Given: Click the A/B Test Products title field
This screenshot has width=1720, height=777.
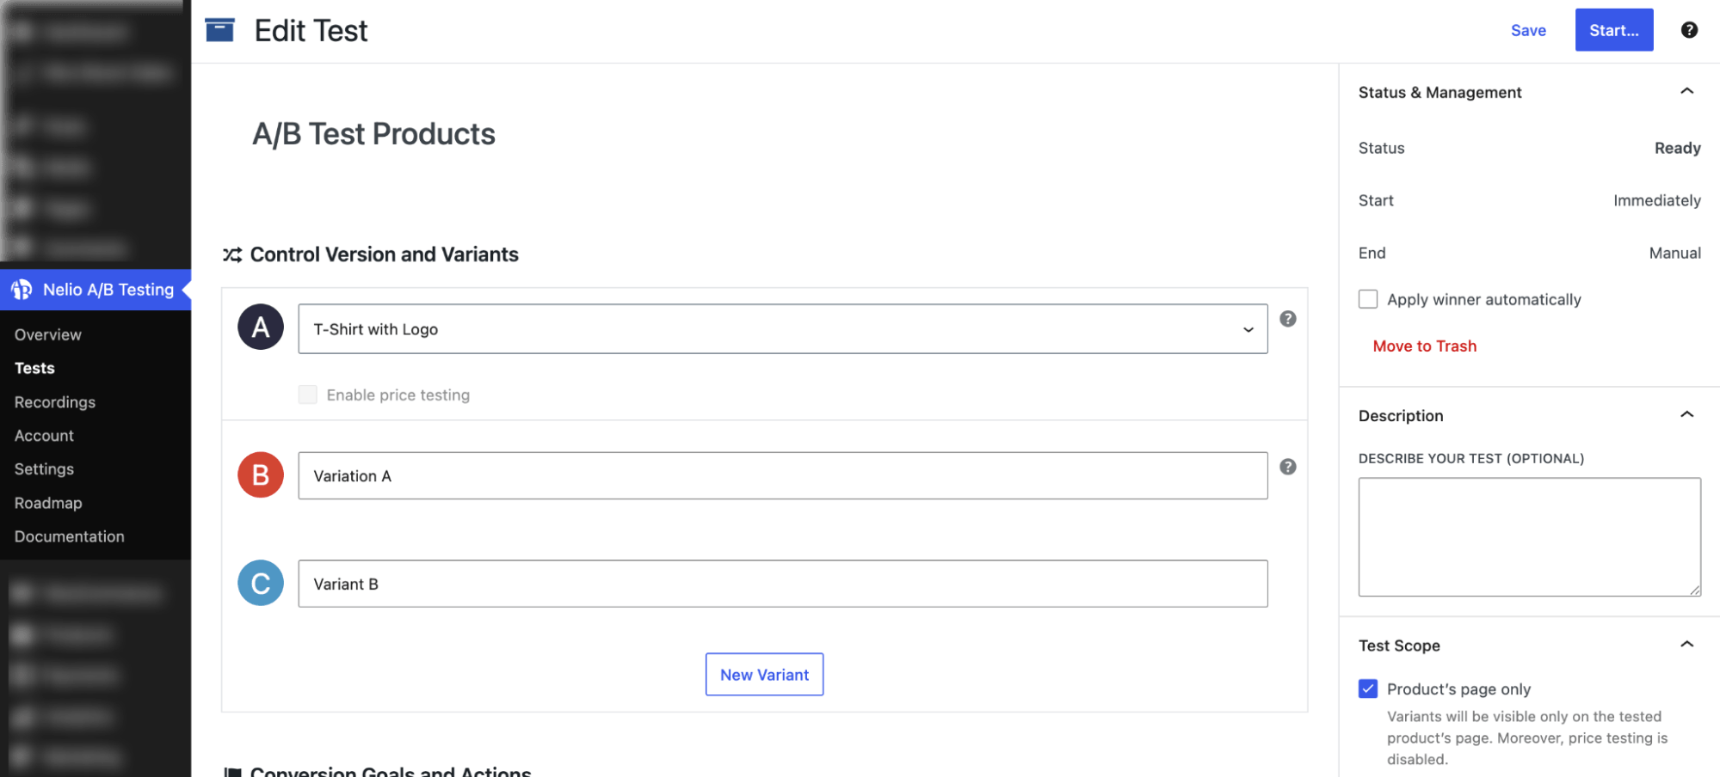Looking at the screenshot, I should [x=373, y=134].
